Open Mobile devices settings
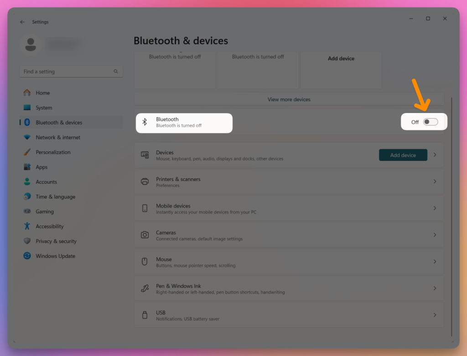This screenshot has height=356, width=467. click(289, 208)
